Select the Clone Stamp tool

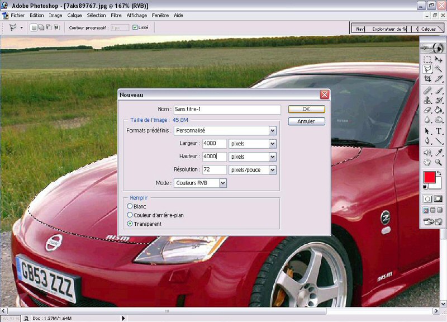pyautogui.click(x=427, y=100)
